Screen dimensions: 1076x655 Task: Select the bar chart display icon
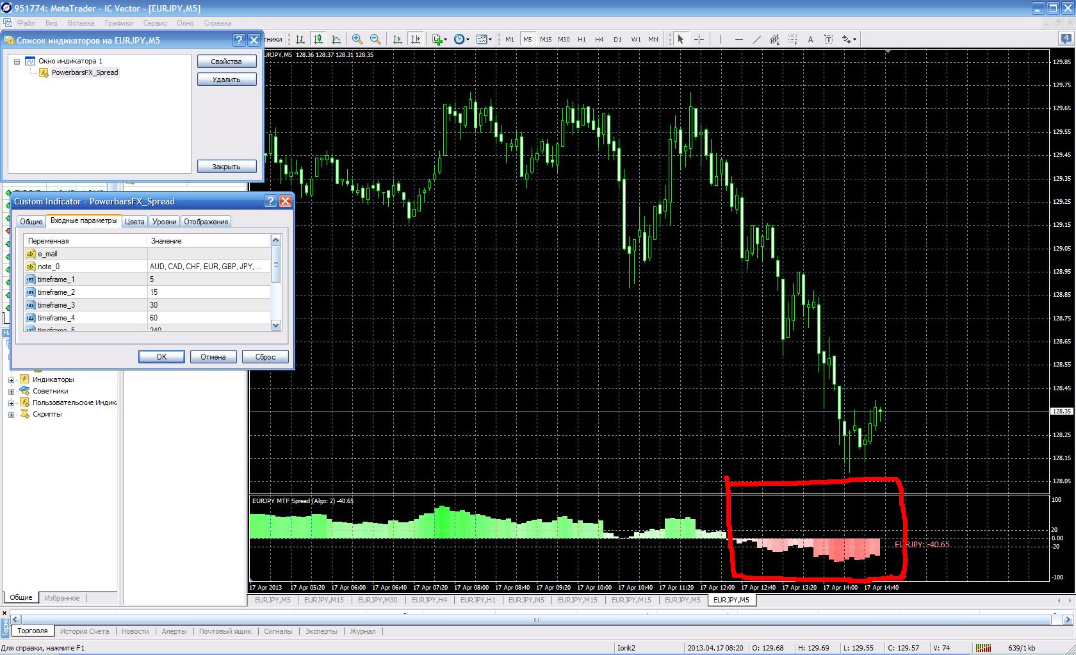pos(300,39)
